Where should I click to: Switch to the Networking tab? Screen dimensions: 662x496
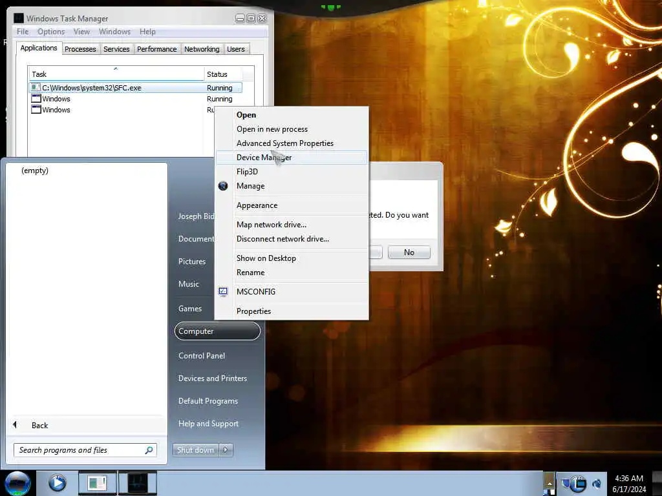[x=202, y=49]
